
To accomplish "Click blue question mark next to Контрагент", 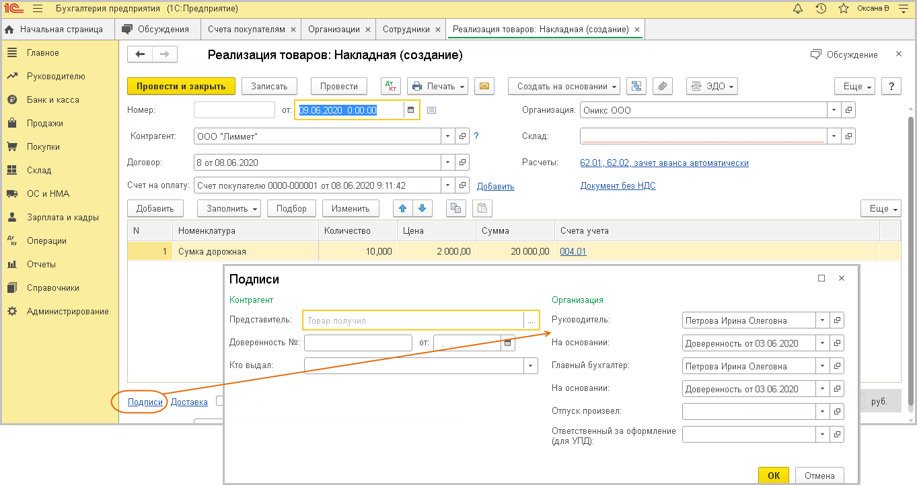I will pyautogui.click(x=476, y=136).
